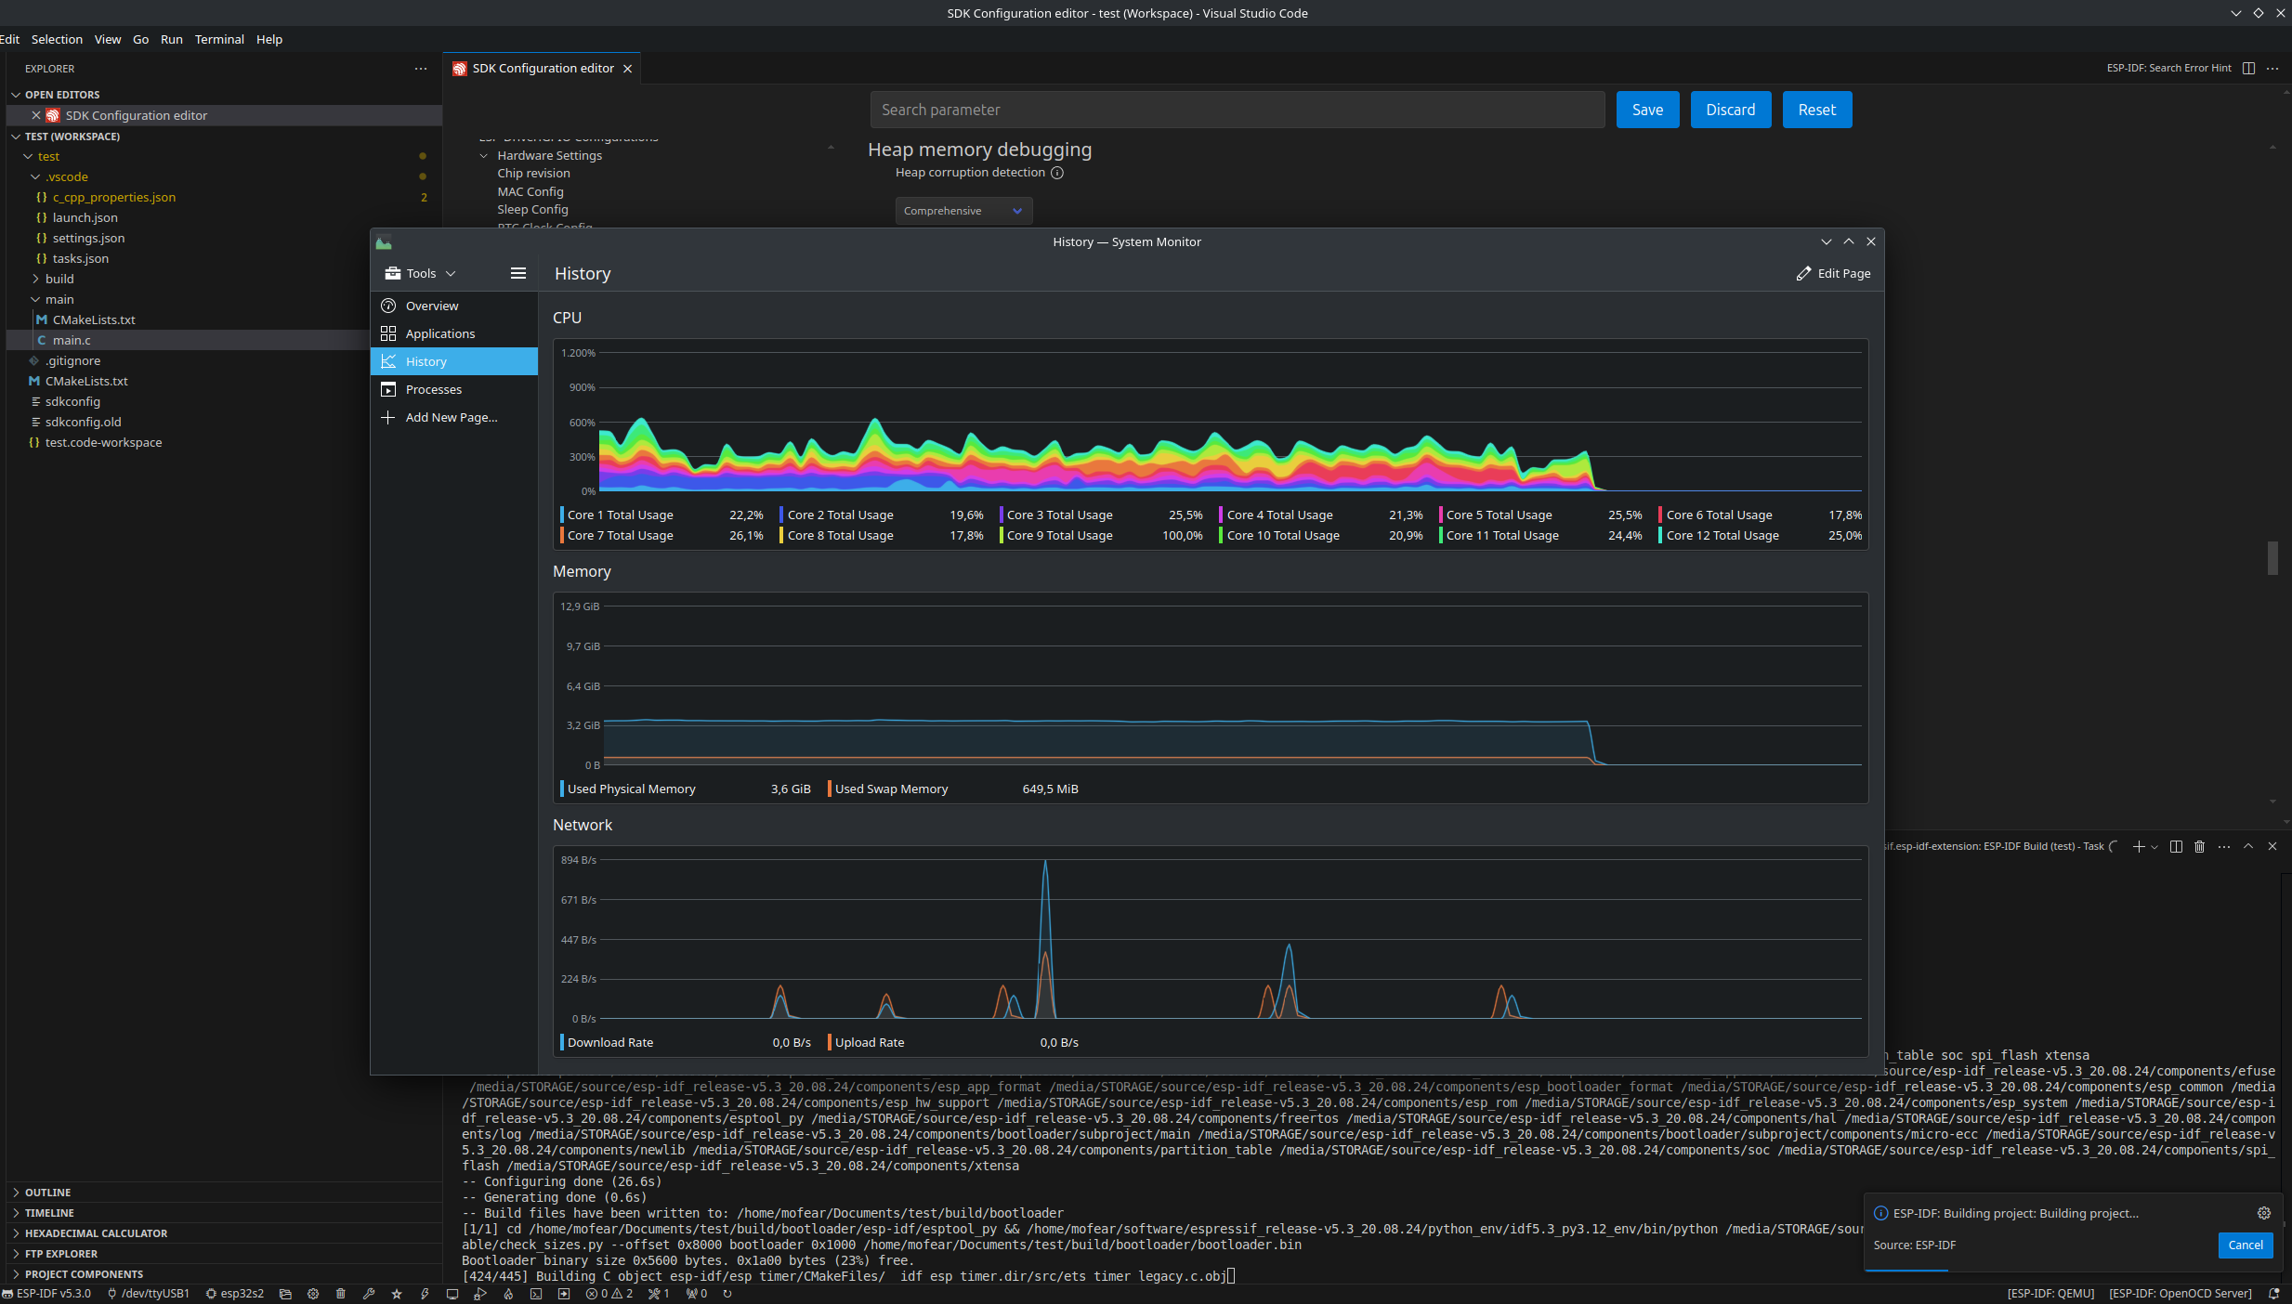Click inside the Search parameter field

(1237, 110)
